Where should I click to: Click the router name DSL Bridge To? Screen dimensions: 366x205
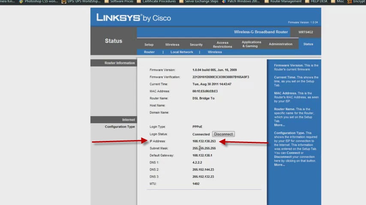(203, 98)
